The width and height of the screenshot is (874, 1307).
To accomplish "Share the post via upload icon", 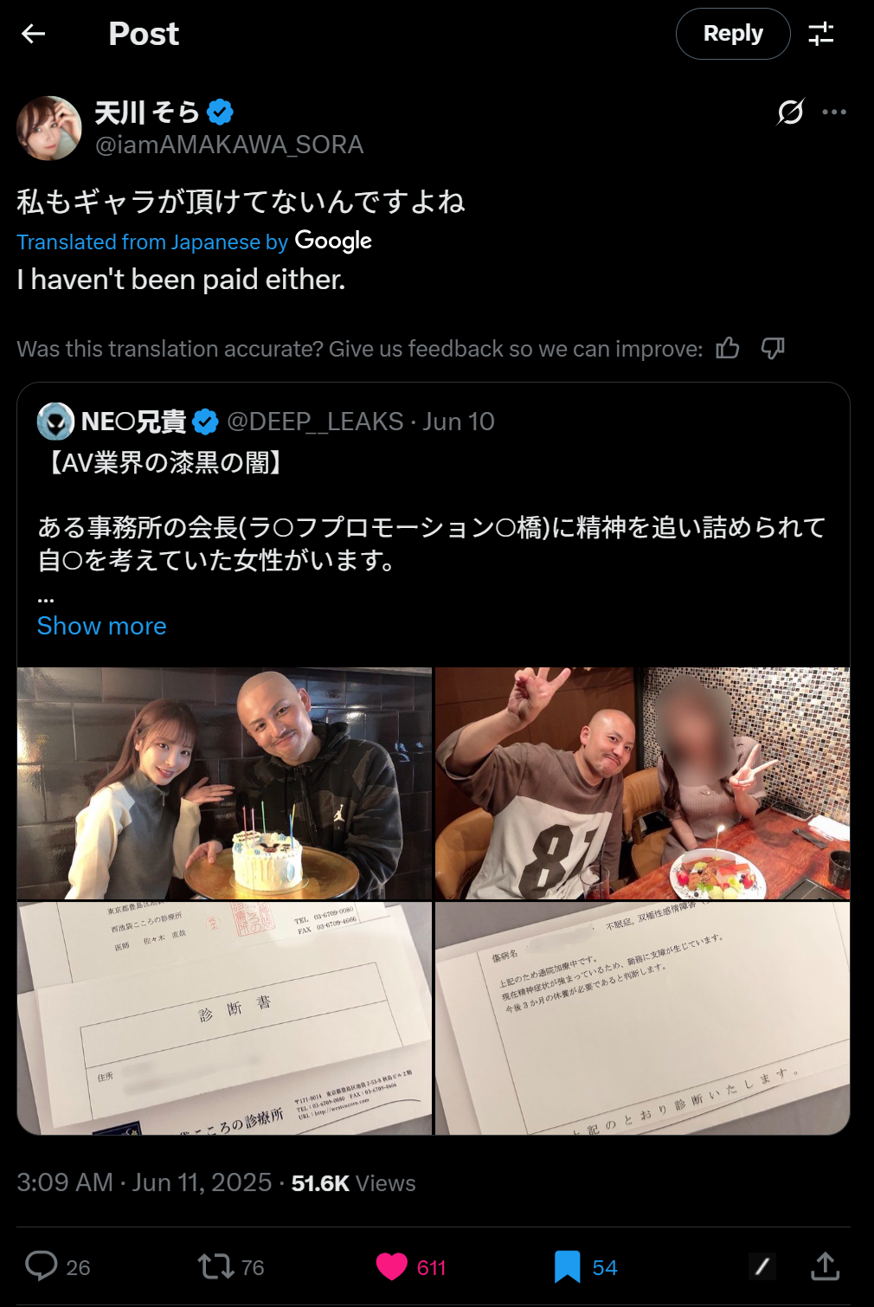I will (826, 1266).
